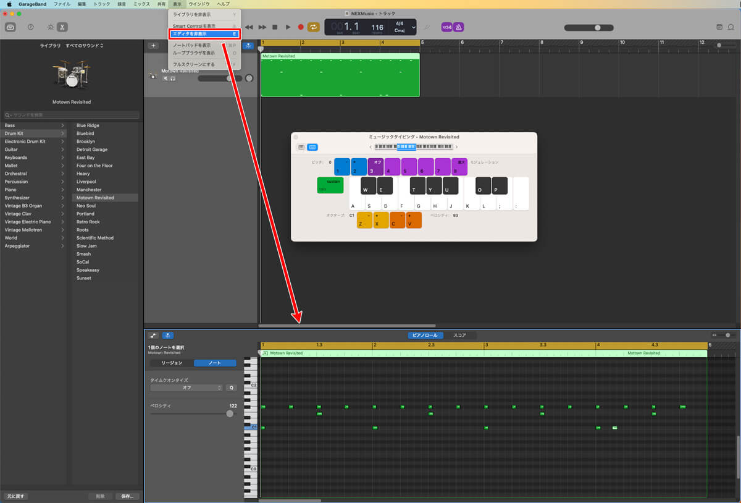
Task: Toggle the Smart Controls dial icon
Action: pos(51,27)
